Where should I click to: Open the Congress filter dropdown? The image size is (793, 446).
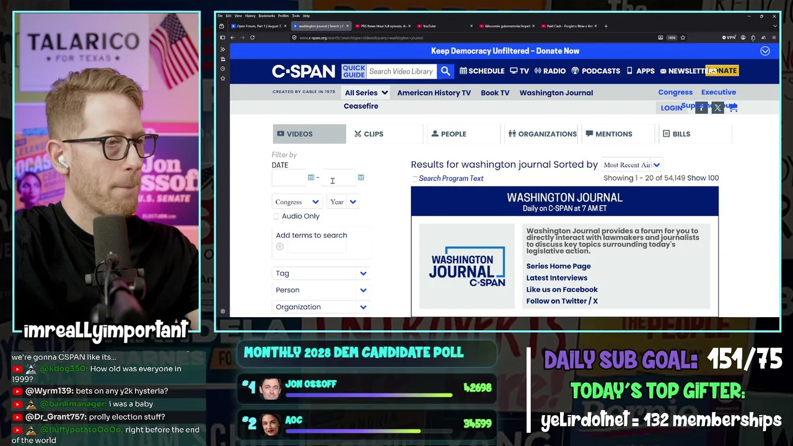[297, 202]
